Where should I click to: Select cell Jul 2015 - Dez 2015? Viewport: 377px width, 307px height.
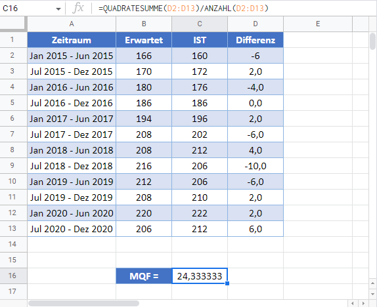coord(72,72)
